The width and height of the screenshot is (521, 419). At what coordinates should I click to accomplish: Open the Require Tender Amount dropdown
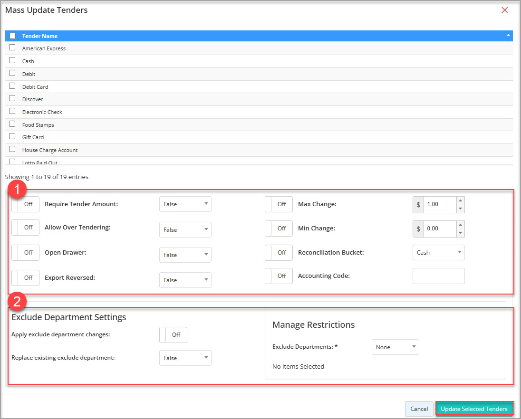[x=185, y=204]
